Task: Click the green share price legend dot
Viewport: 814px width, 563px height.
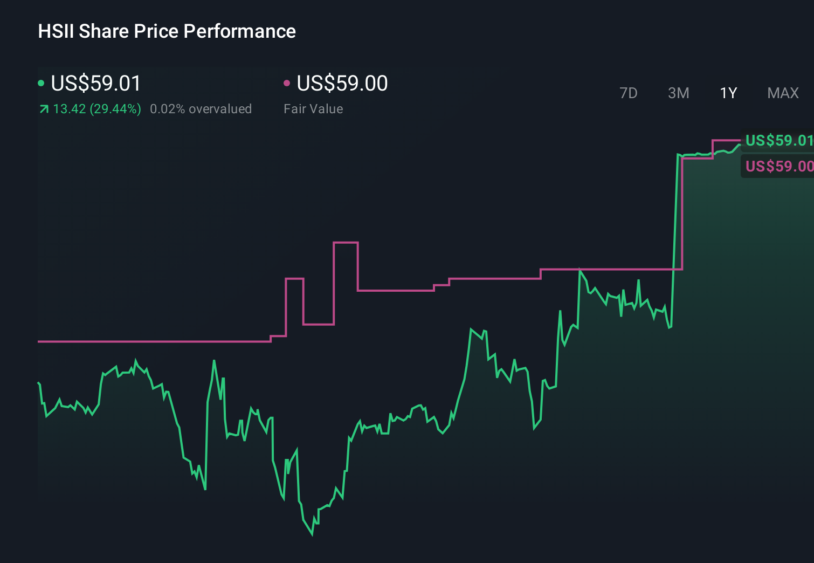Action: (x=42, y=83)
